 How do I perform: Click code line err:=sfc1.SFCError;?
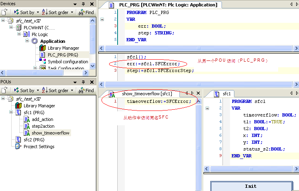click(x=153, y=64)
